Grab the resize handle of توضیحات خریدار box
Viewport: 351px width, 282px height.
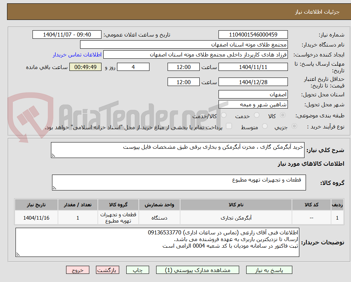[x=18, y=254]
